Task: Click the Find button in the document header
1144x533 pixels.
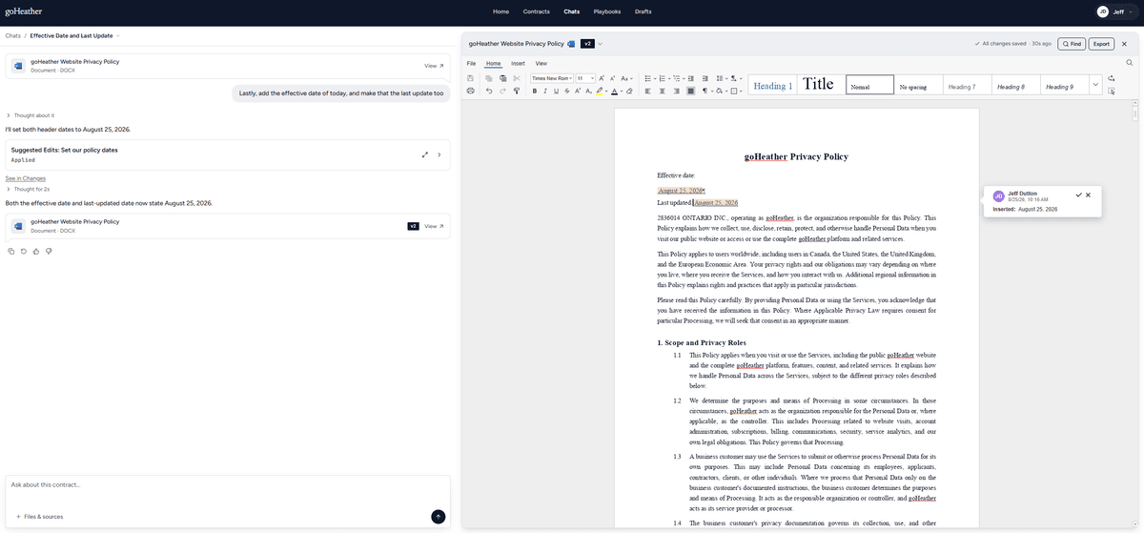Action: 1072,44
